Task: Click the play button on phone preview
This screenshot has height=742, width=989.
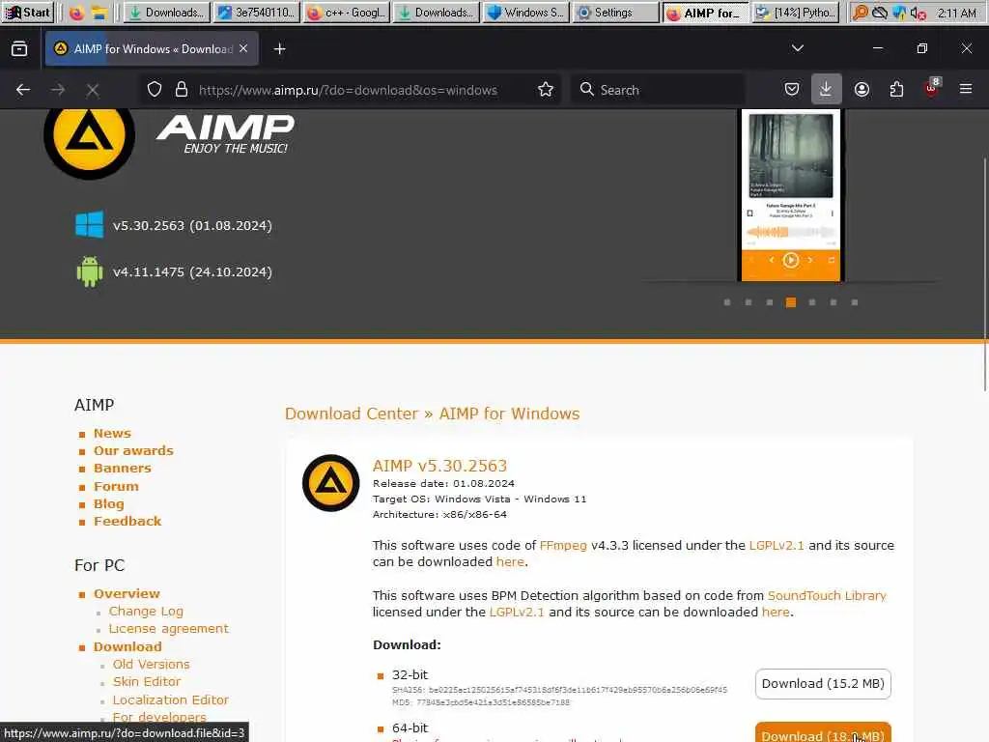Action: pyautogui.click(x=790, y=260)
